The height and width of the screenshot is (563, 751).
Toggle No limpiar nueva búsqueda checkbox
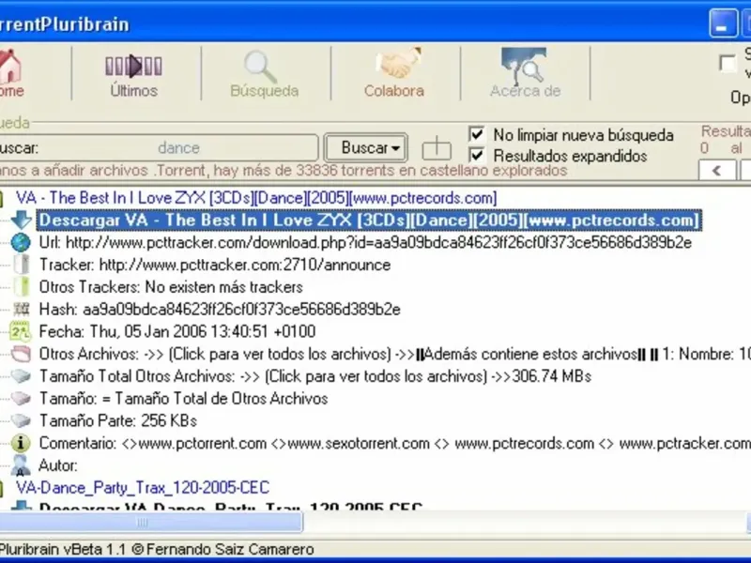pos(477,134)
